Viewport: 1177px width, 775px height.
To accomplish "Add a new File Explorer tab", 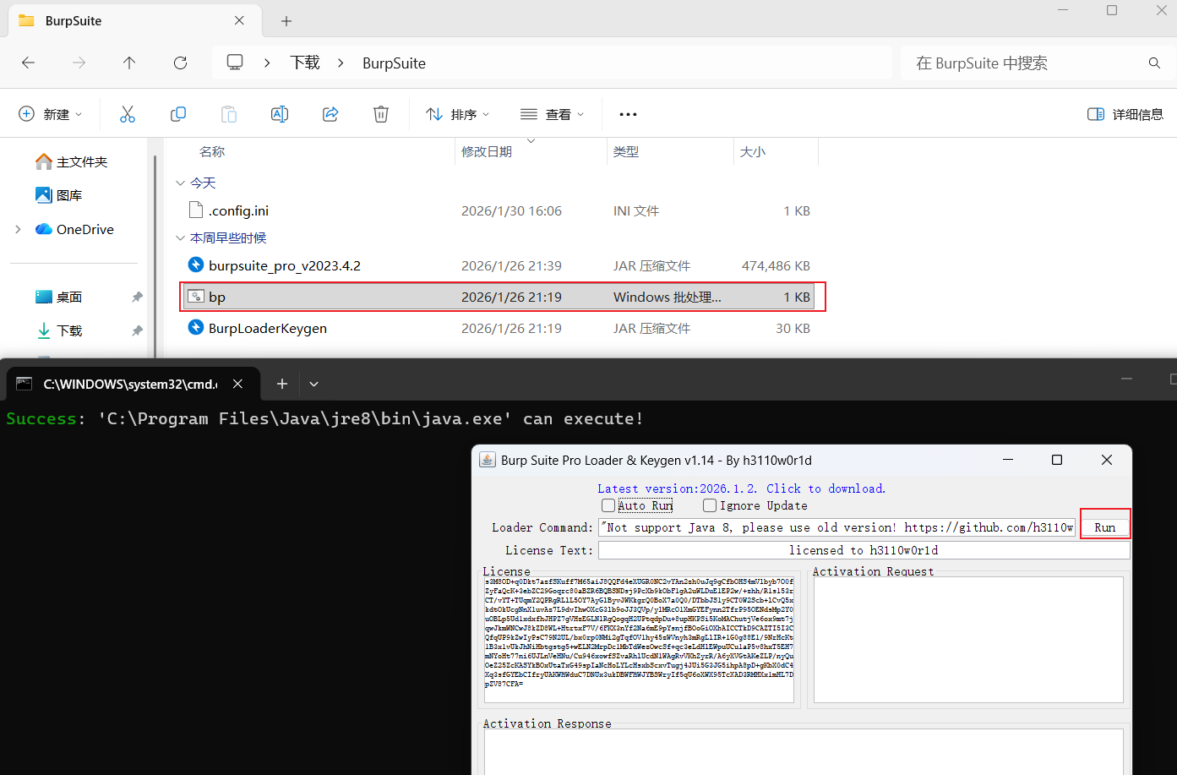I will coord(286,20).
